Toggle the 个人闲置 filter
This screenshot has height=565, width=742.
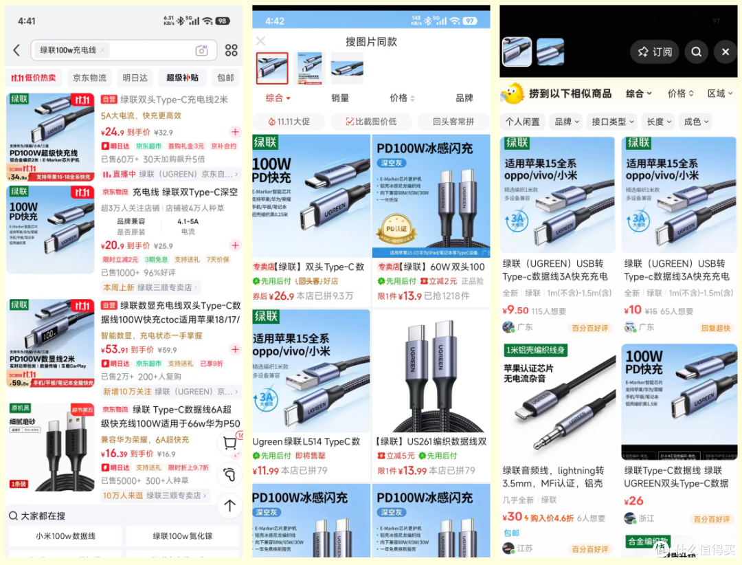(x=522, y=122)
